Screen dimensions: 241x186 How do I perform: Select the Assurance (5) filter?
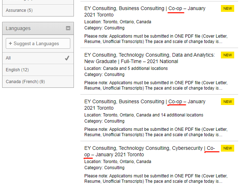19,10
